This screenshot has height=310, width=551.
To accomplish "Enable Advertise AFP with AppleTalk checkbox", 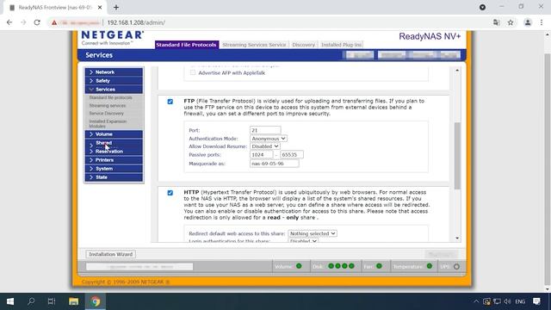I will coord(193,72).
